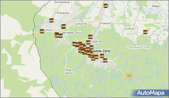The height and width of the screenshot is (98, 169).
Task: Click the Mlądz village label
Action: 156,6
